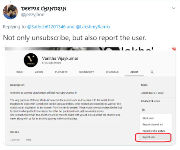This screenshot has height=150, width=180.
Task: Open the @LakshmyRamki mention
Action: (93, 27)
